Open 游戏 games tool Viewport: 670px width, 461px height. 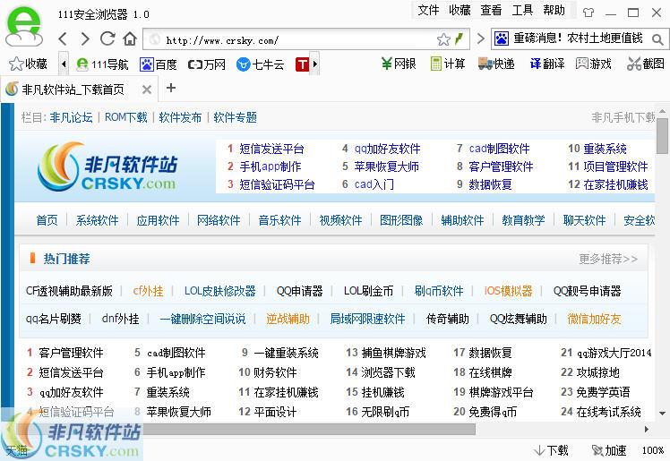(594, 64)
